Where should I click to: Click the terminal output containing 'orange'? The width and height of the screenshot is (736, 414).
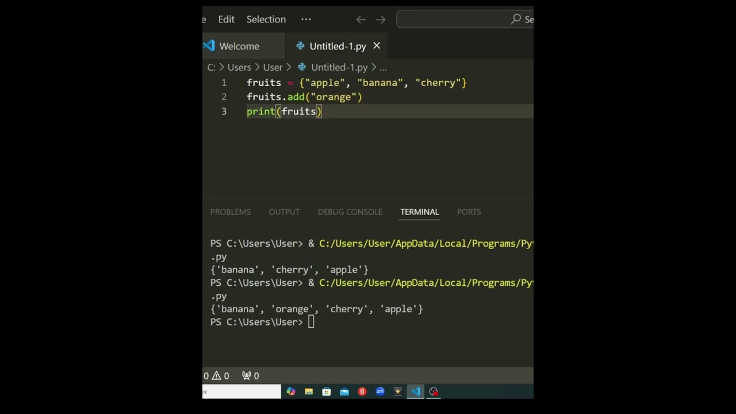[317, 309]
